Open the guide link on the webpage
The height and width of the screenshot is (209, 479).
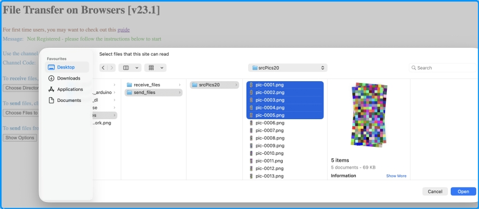coord(123,29)
